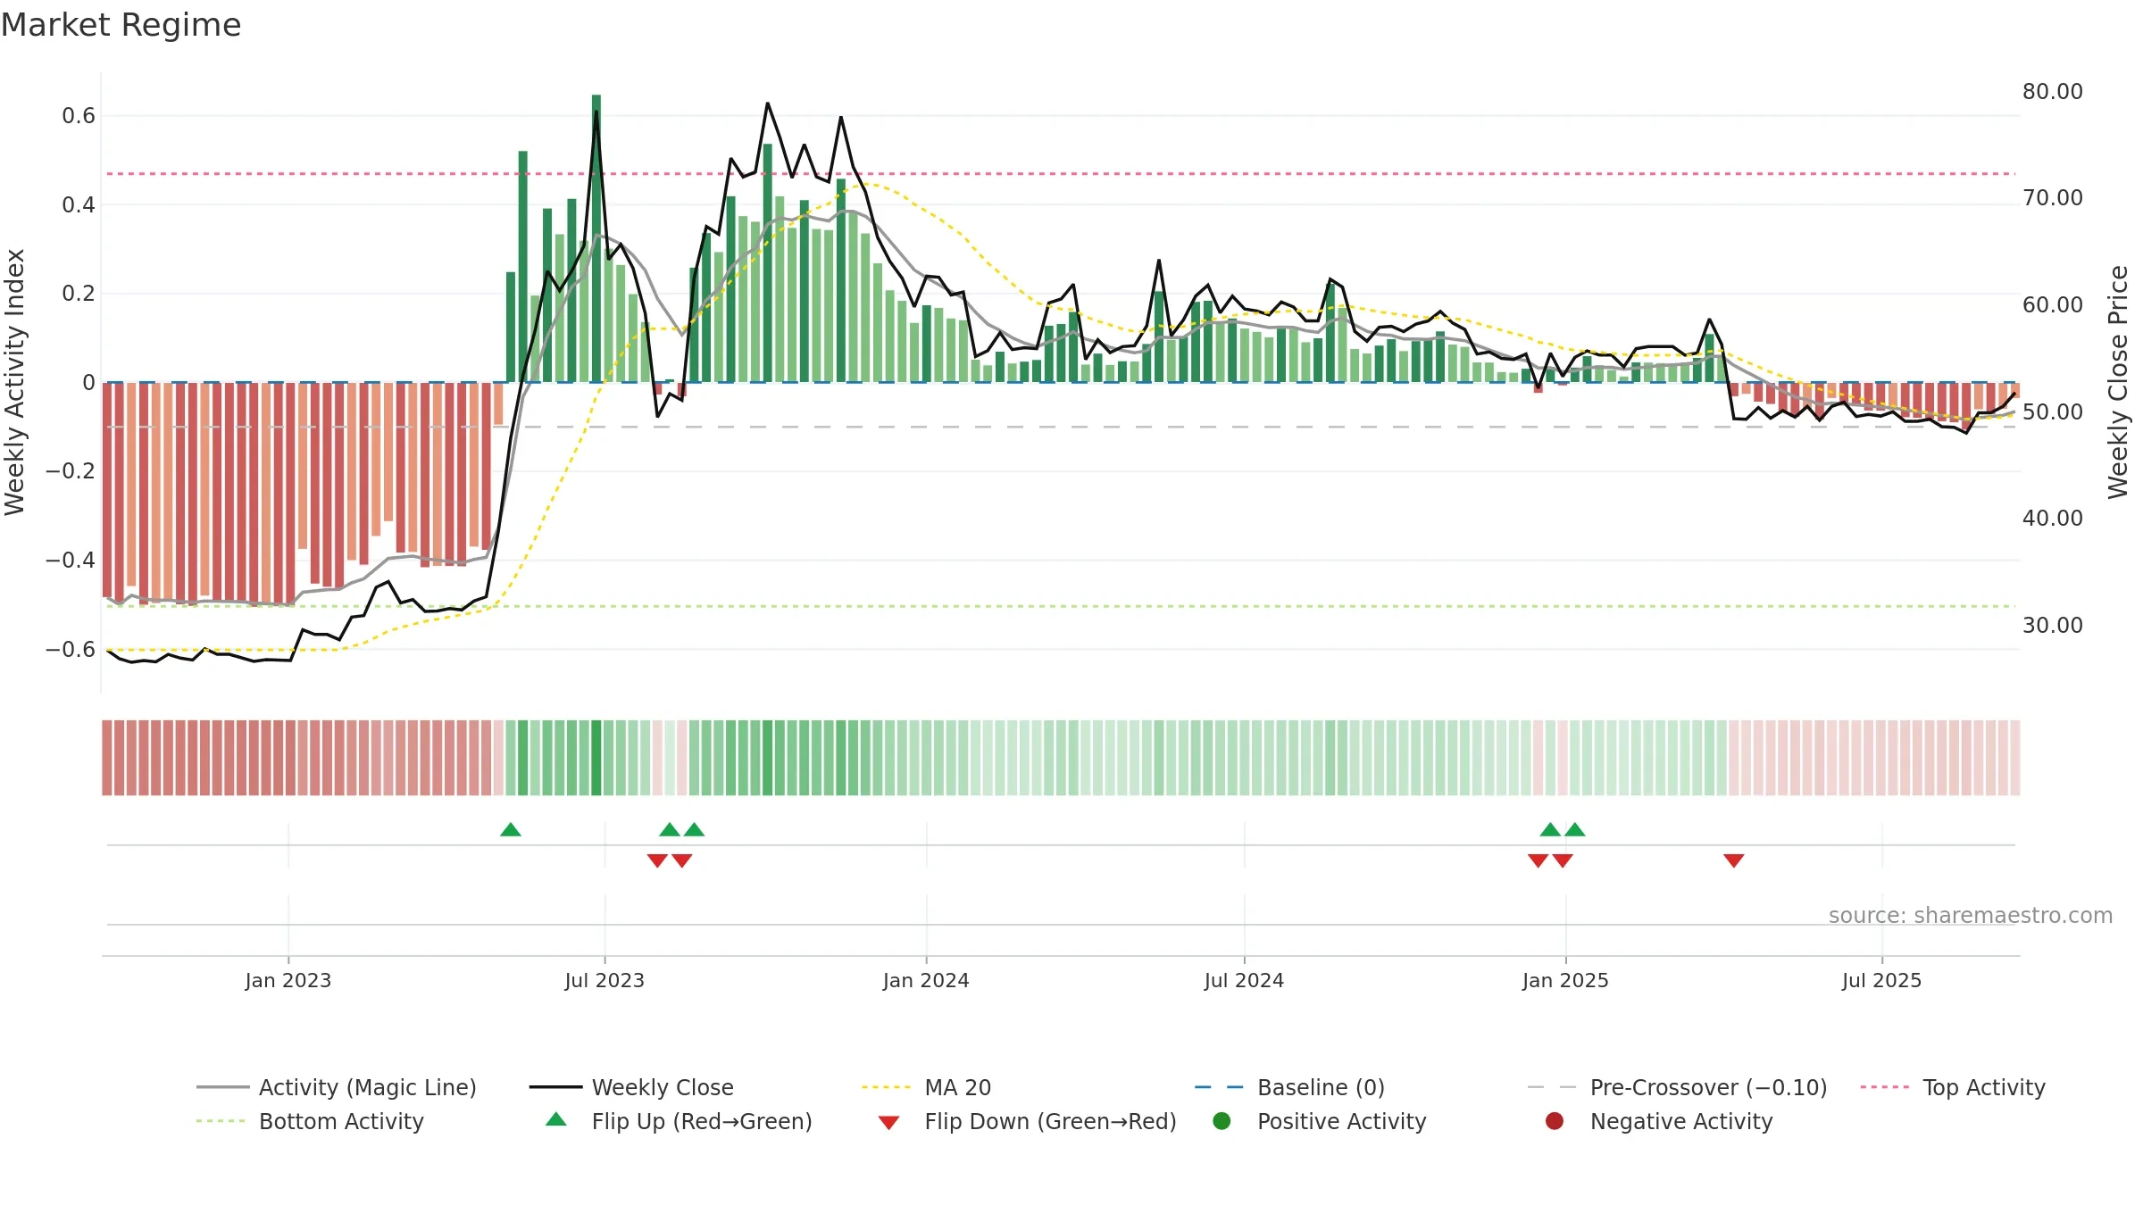
Task: Click the 0.6 activity axis label
Action: point(79,116)
